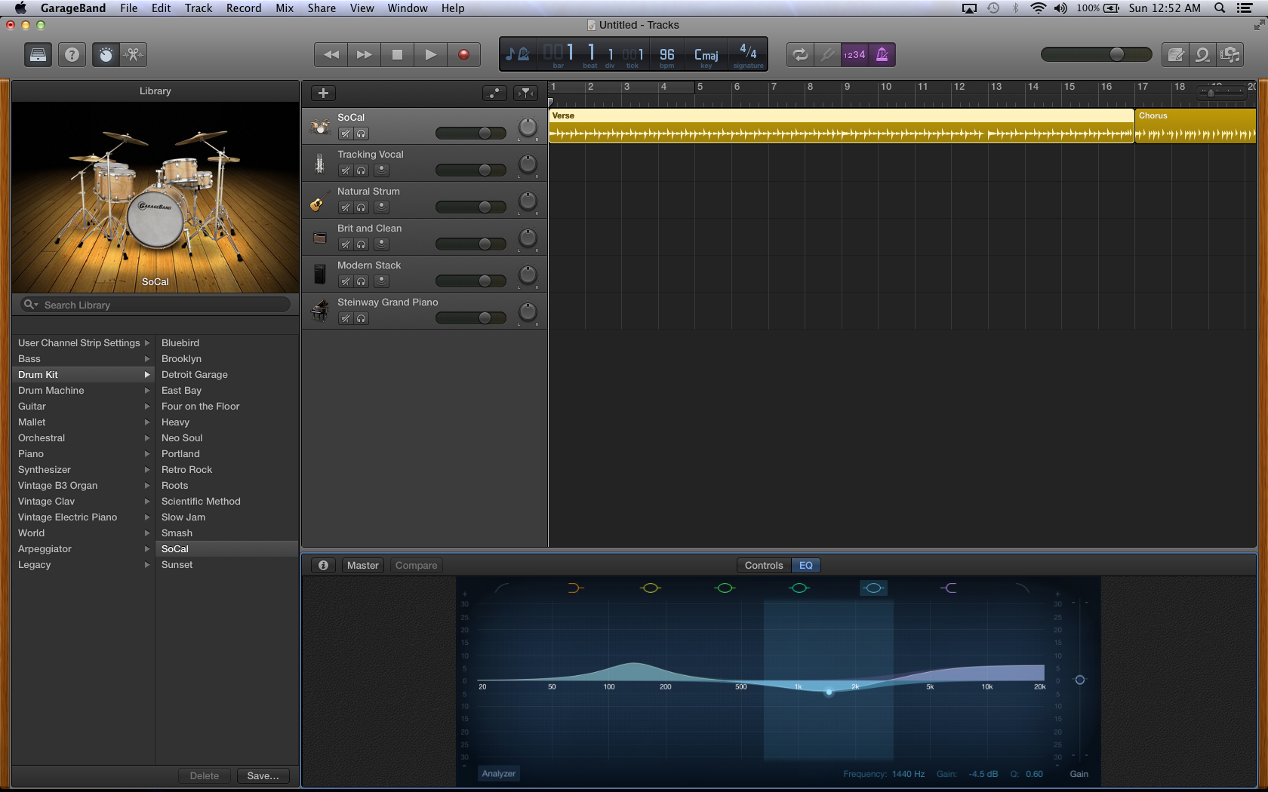The height and width of the screenshot is (792, 1268).
Task: Click the Tracking Vocal microphone icon
Action: click(320, 164)
